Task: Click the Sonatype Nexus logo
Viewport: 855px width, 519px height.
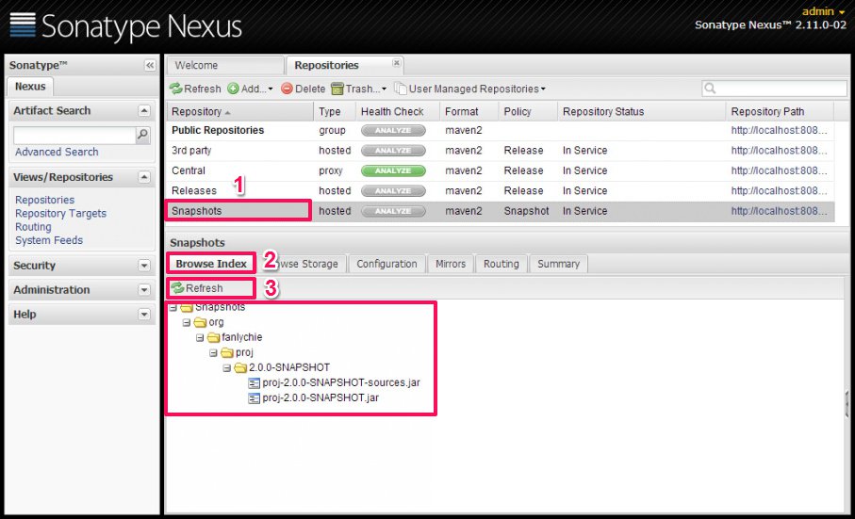Action: tap(125, 25)
